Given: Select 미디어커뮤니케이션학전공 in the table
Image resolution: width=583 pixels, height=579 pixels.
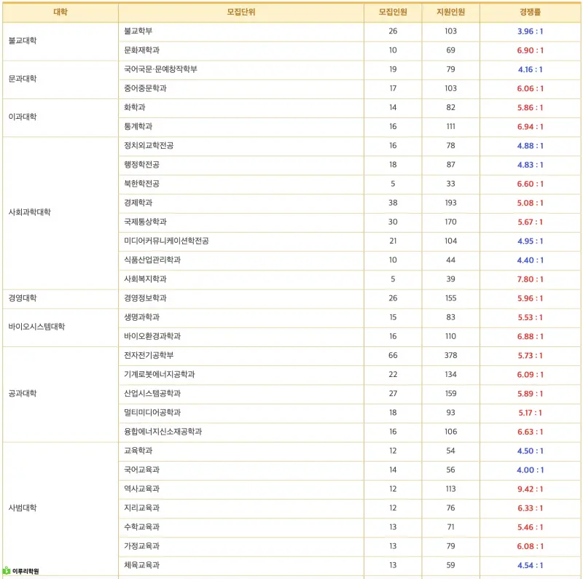Looking at the screenshot, I should 166,241.
